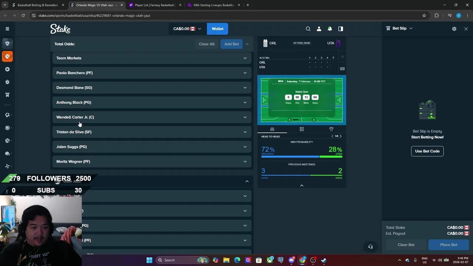Screen dimensions: 473x266
Task: Select the Tennis sport icon in the sidebar
Action: [7, 128]
